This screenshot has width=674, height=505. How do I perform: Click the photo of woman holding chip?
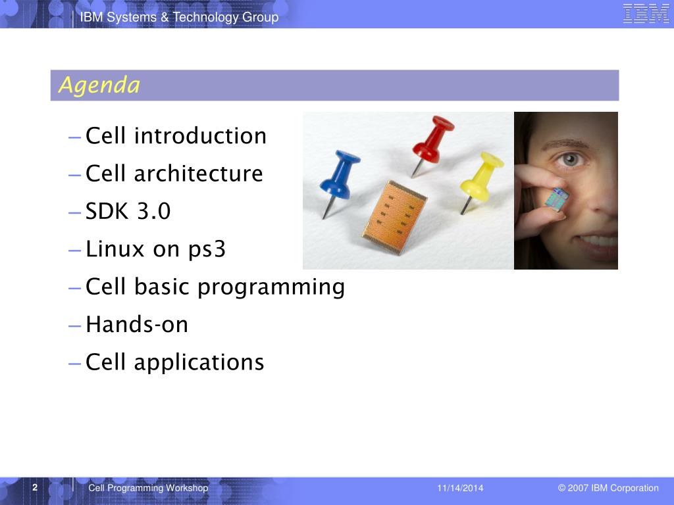pos(566,191)
